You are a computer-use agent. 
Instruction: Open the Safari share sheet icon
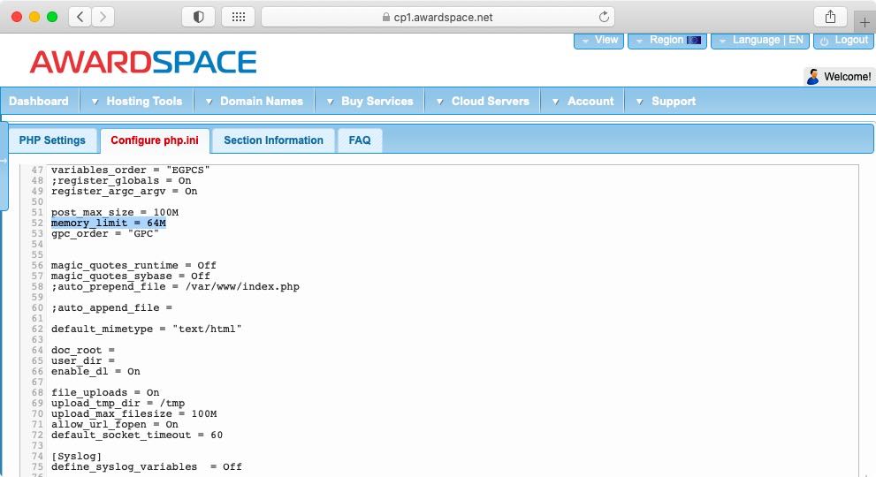pyautogui.click(x=830, y=17)
